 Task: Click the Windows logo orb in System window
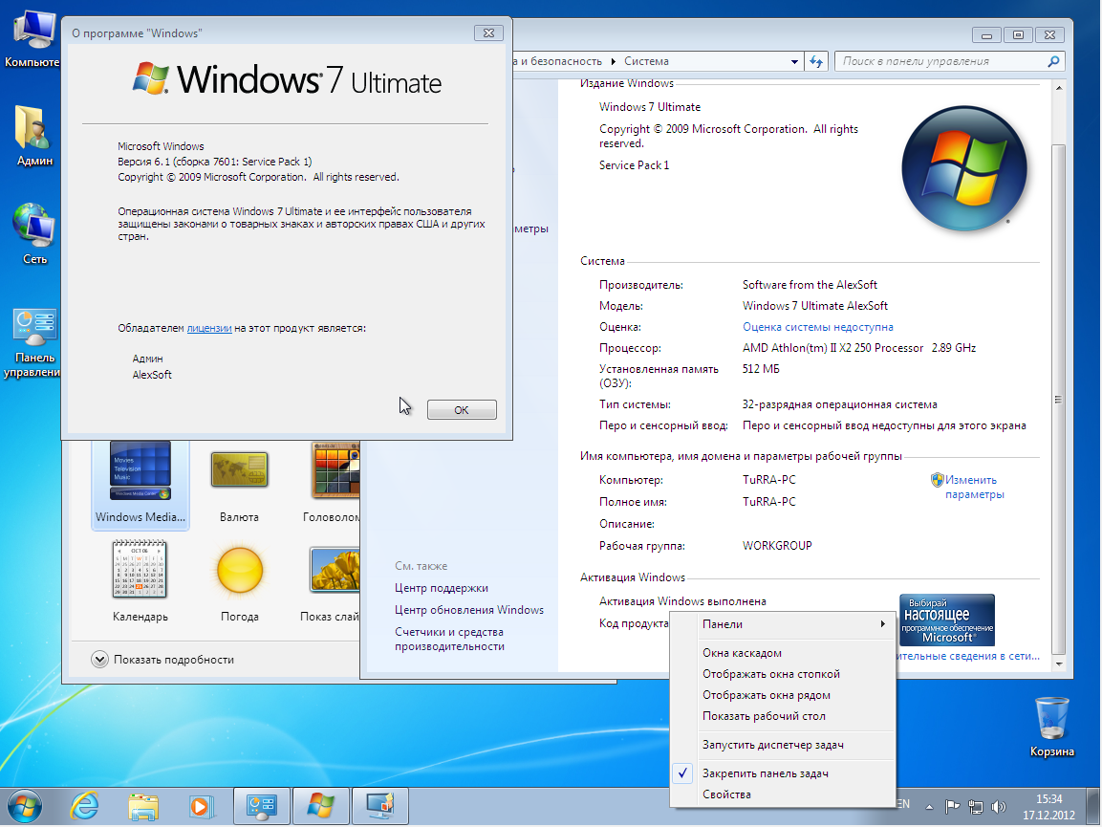tap(964, 168)
